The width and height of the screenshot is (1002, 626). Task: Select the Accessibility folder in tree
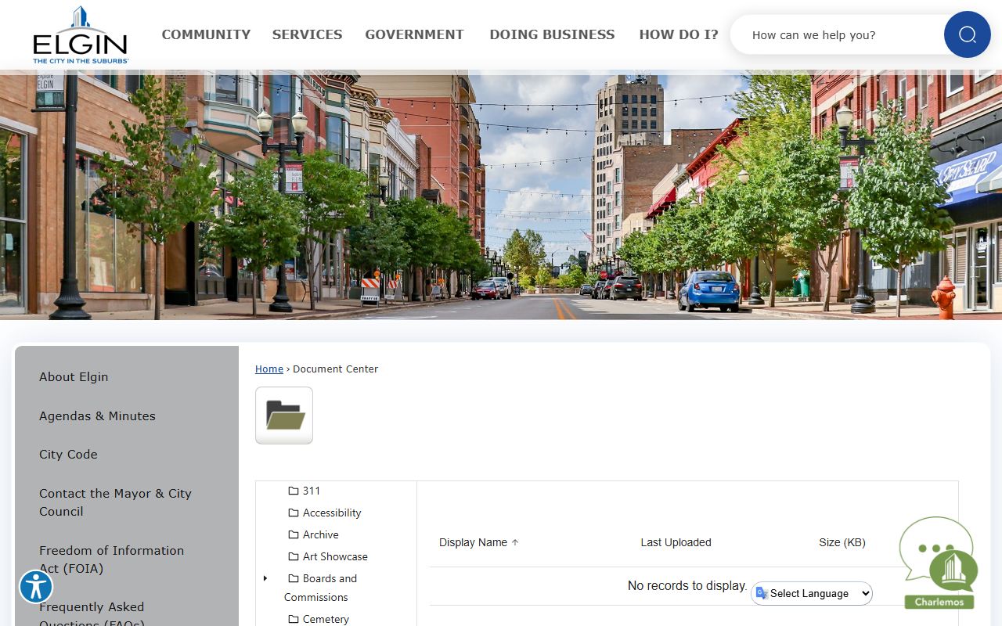[x=332, y=513]
